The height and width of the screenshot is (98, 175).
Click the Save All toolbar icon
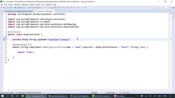click(8, 8)
